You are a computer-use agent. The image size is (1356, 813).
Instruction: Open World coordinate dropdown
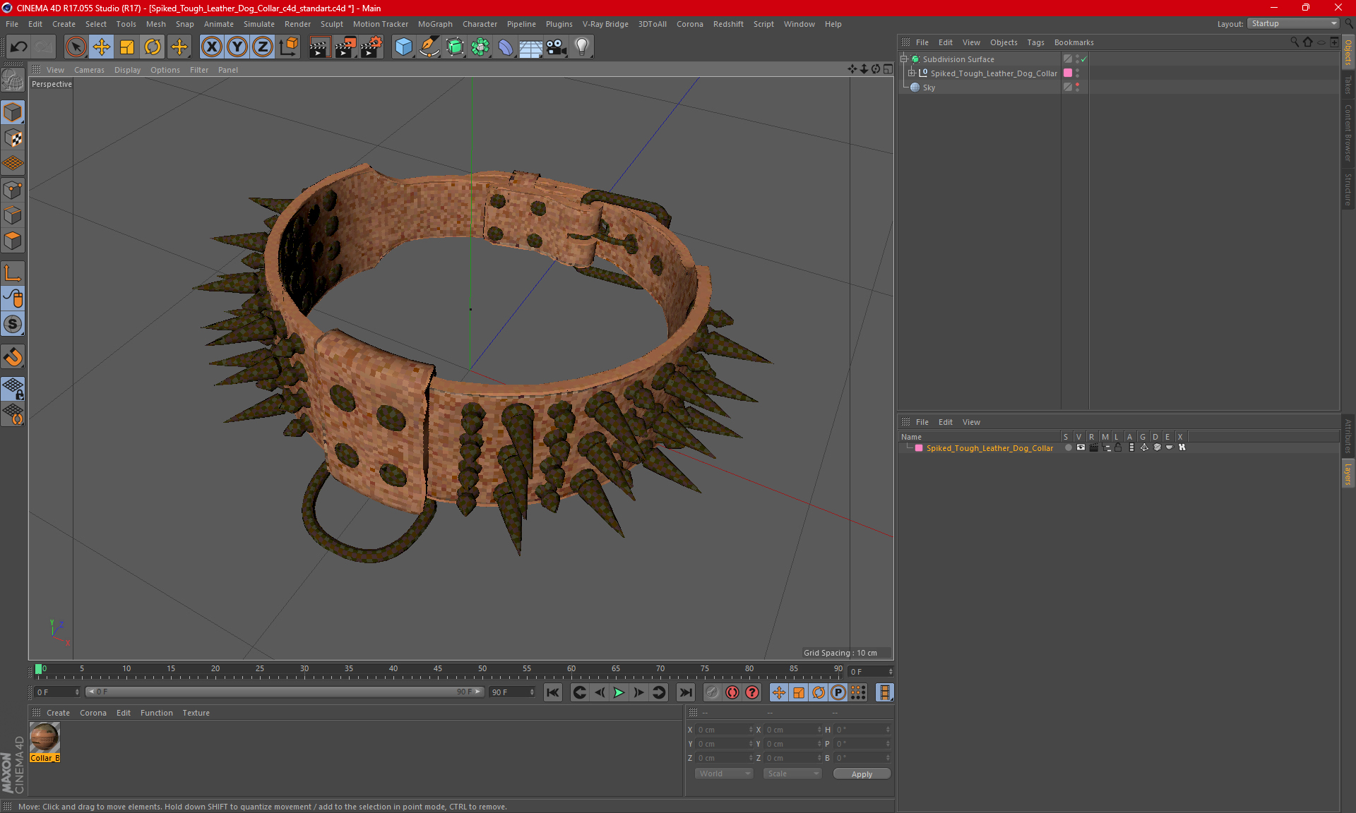point(725,773)
